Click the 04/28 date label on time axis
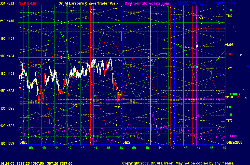 point(23,142)
